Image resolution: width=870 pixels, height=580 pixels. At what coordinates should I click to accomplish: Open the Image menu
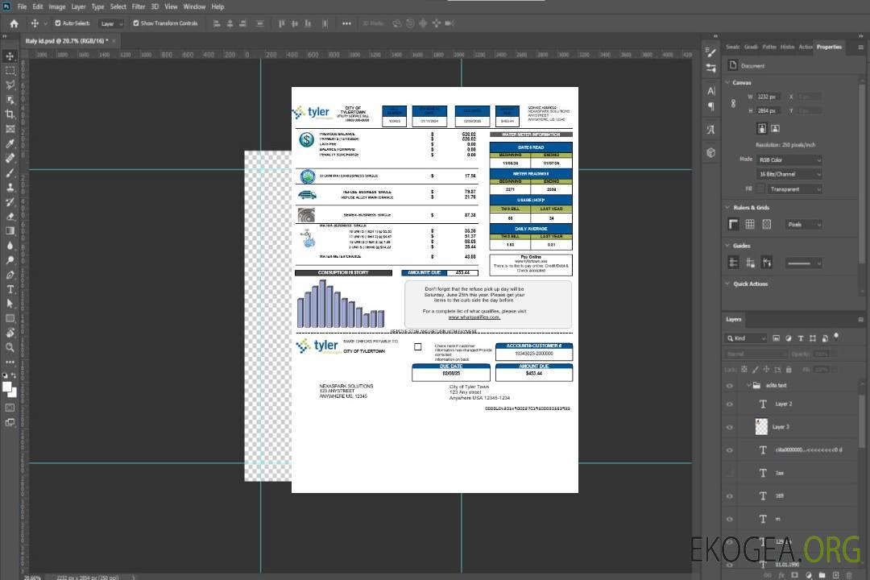[x=56, y=6]
